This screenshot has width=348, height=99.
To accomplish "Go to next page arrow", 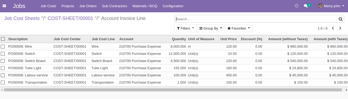I will (340, 28).
